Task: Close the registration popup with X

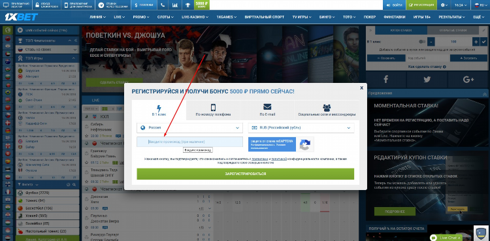Action: pos(361,88)
